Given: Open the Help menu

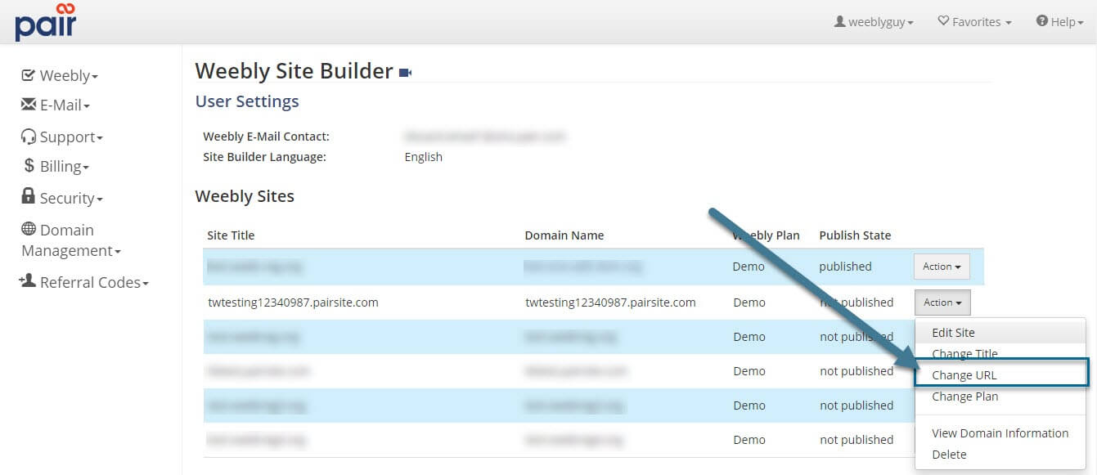Looking at the screenshot, I should (1059, 22).
